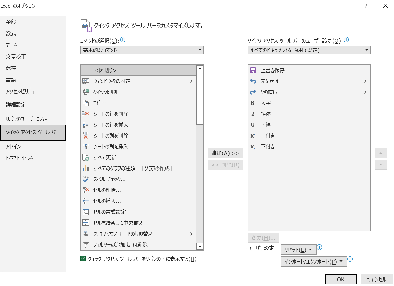Open すべてのドキュメントに適用 dropdown

click(x=309, y=50)
